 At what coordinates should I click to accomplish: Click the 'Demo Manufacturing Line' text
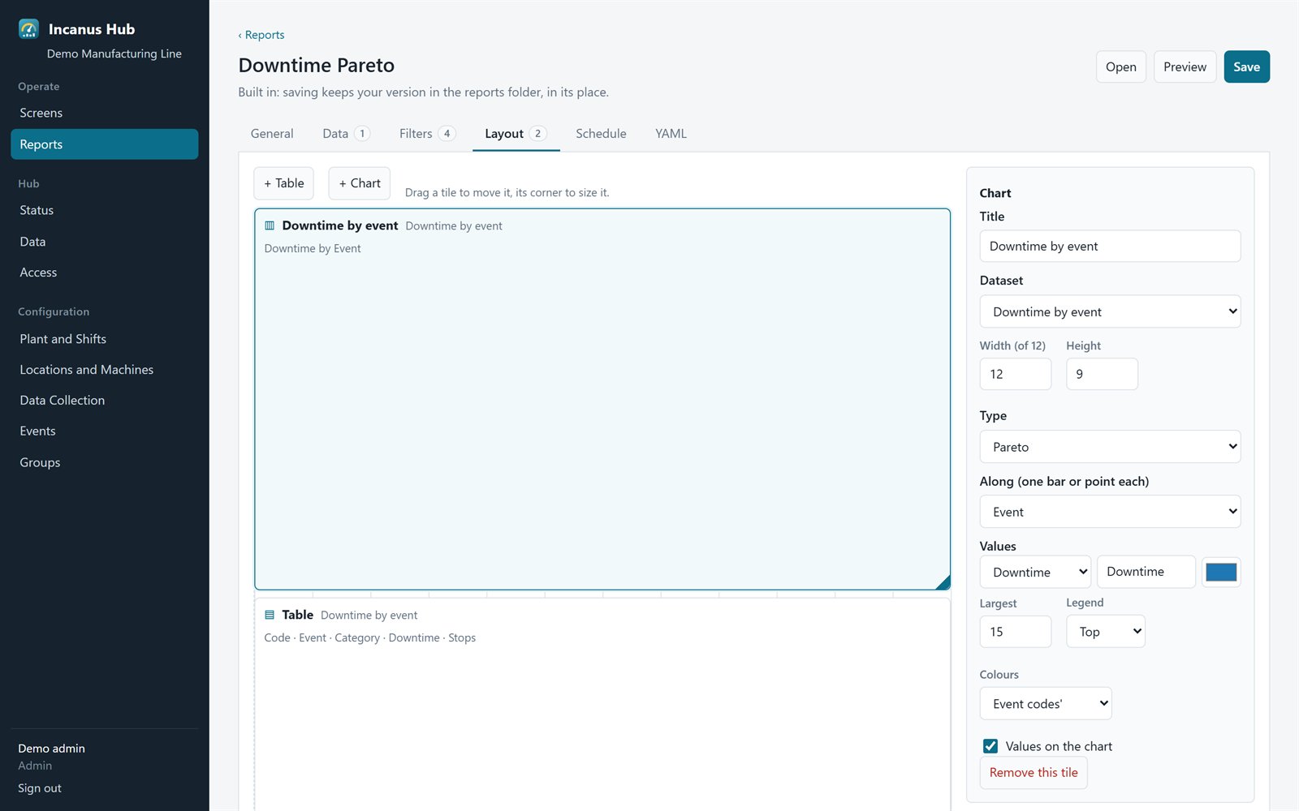pos(114,54)
